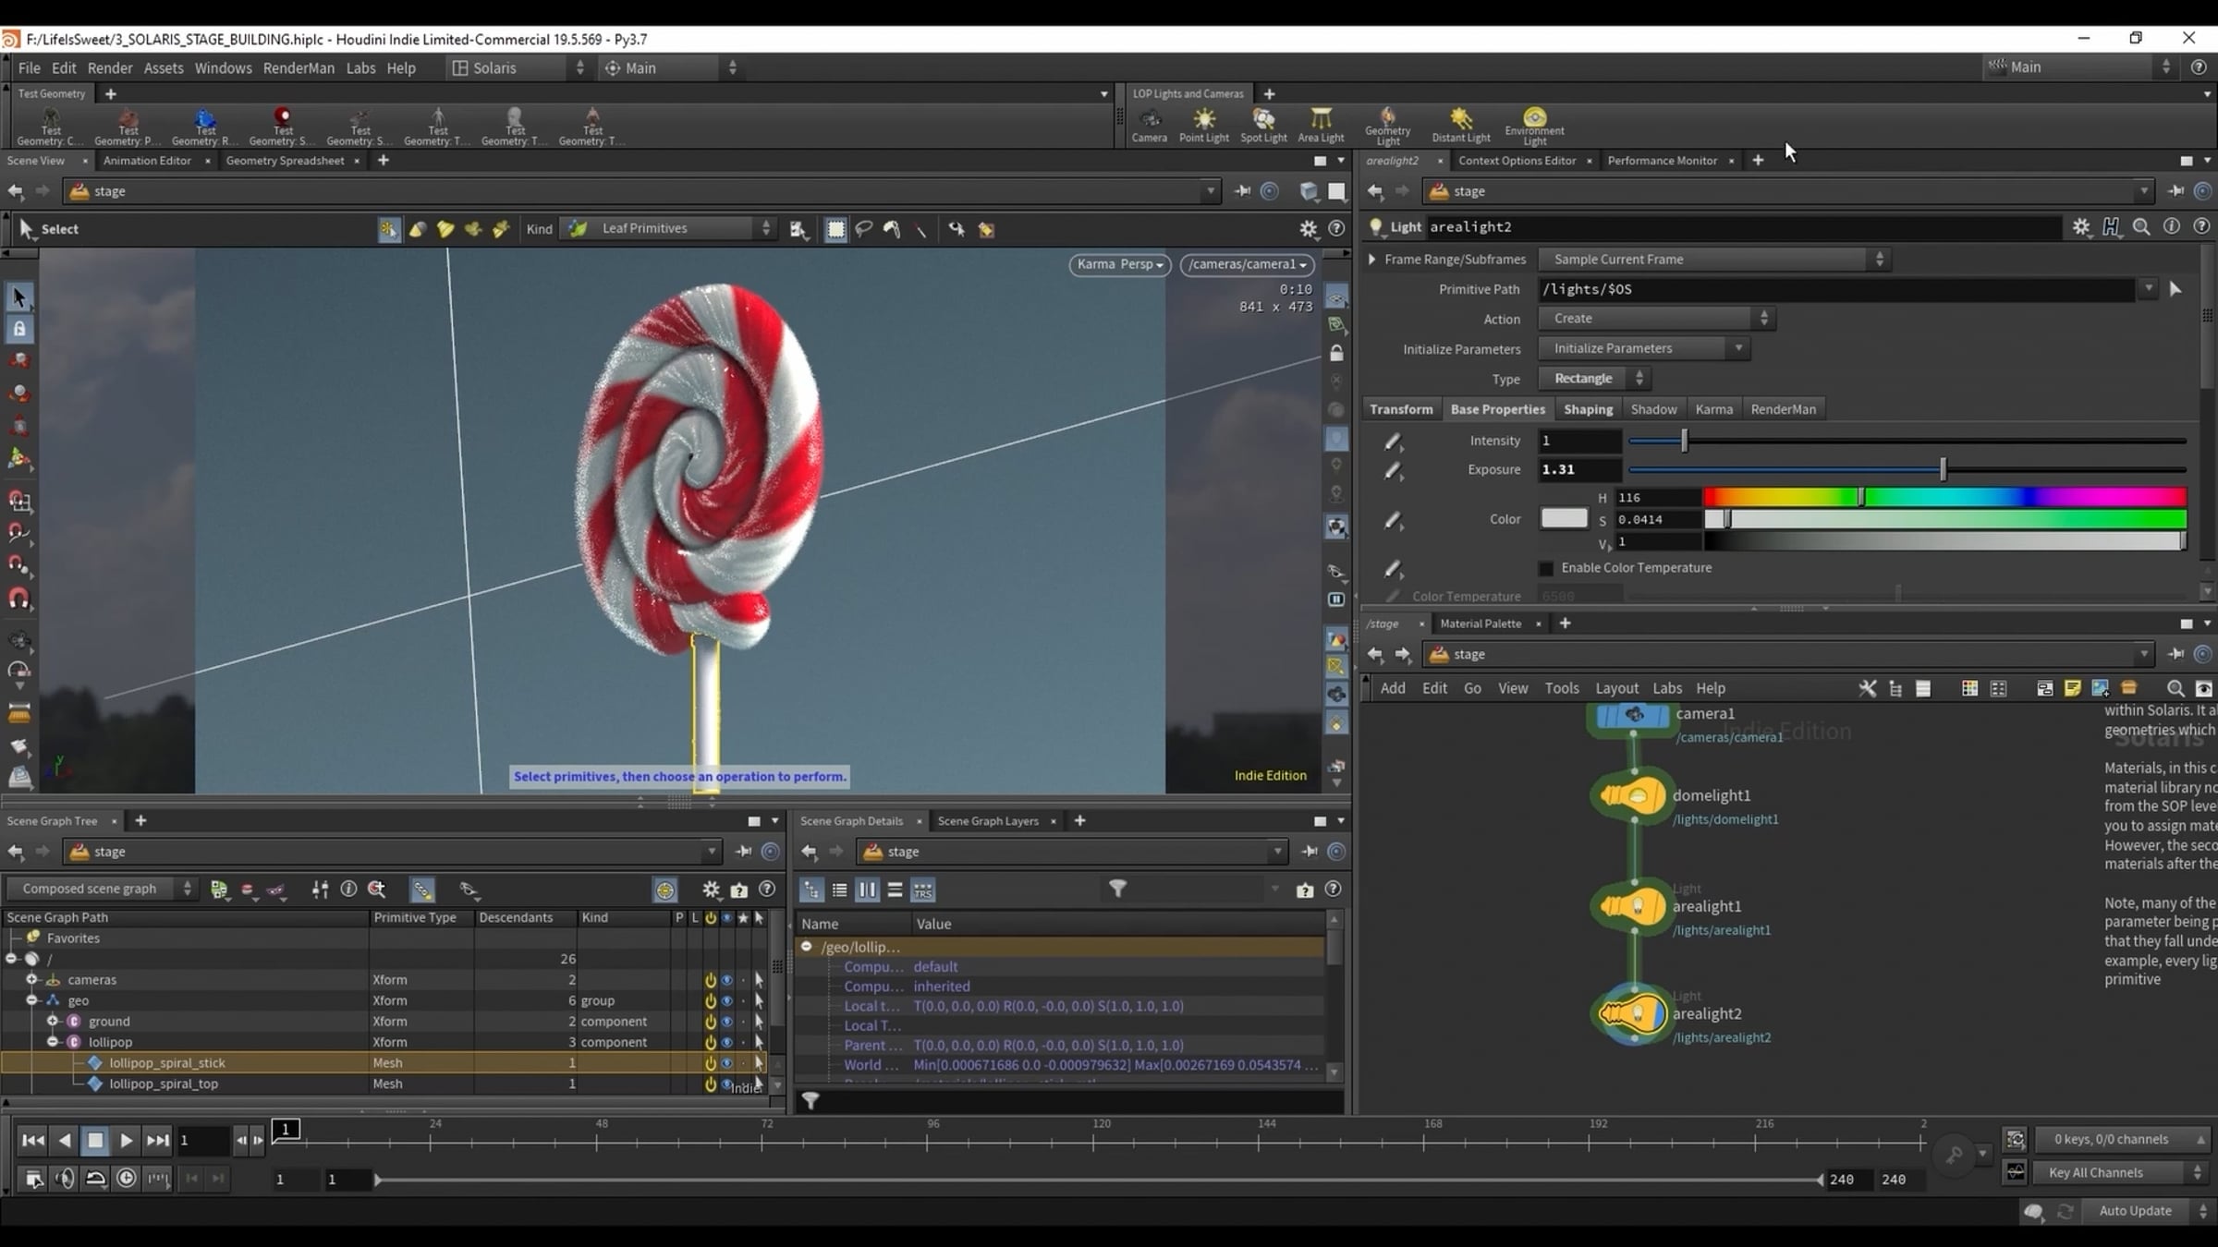
Task: Add a Camera from the shelf
Action: (1150, 126)
